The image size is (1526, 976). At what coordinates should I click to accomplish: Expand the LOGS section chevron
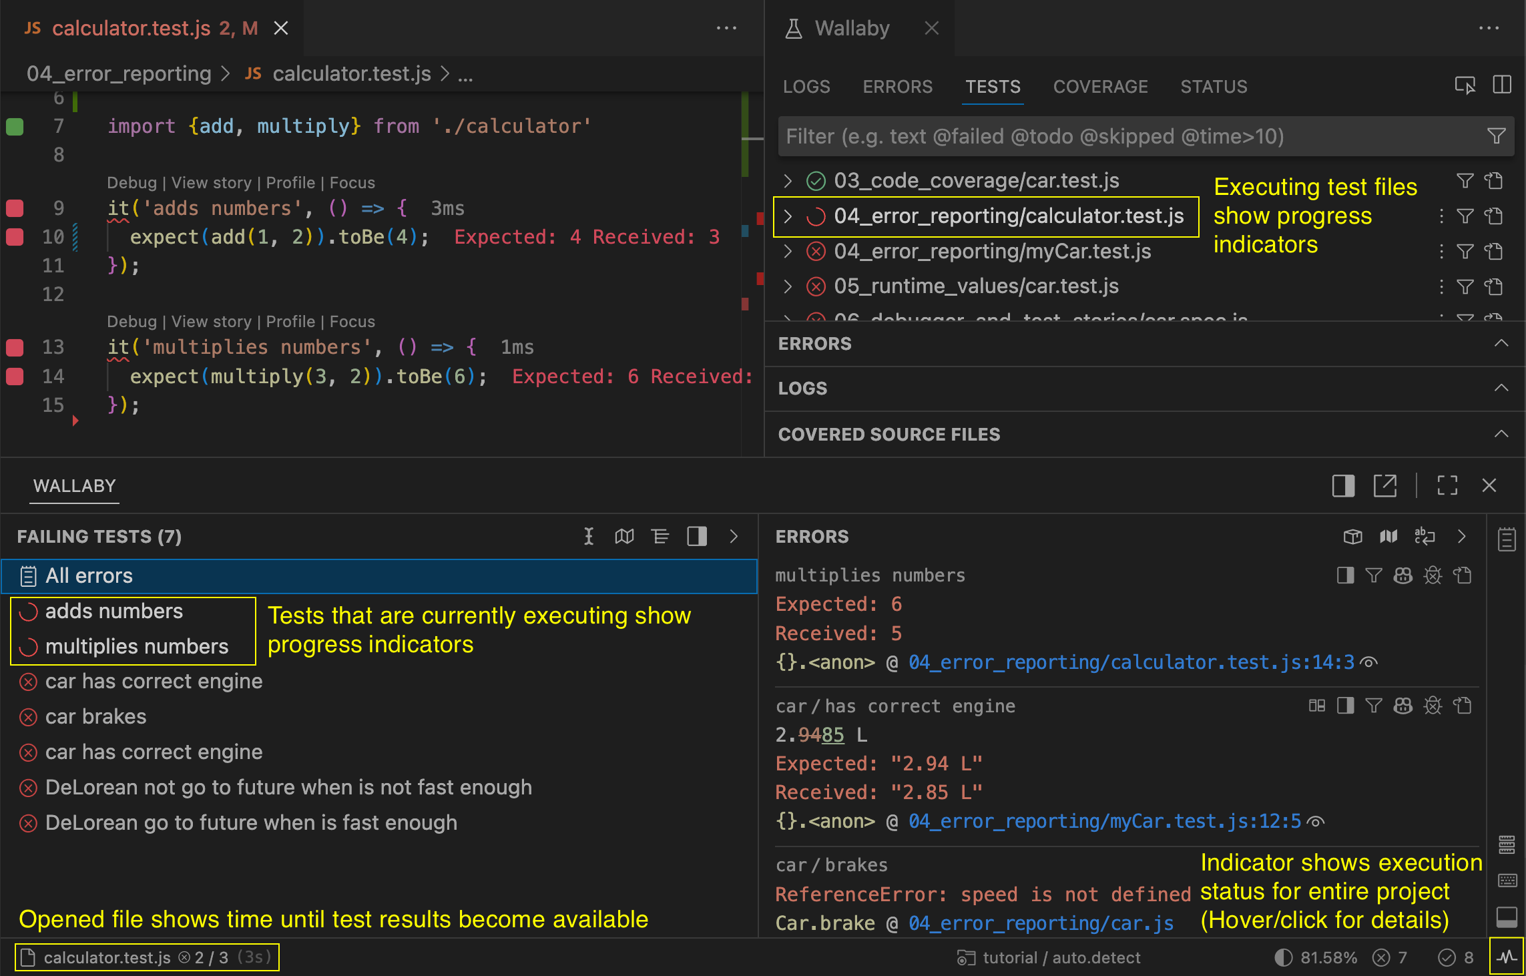click(1501, 388)
